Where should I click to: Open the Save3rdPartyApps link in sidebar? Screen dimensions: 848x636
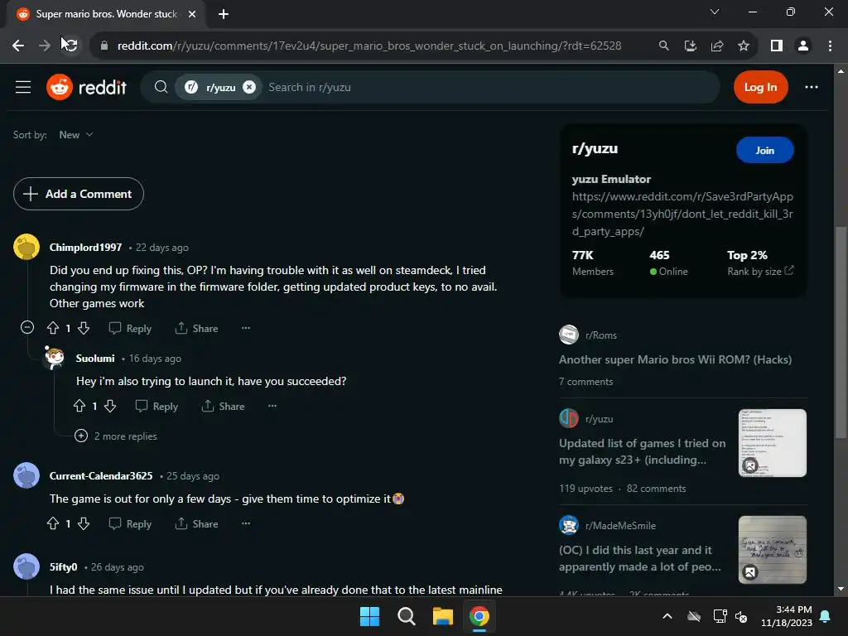tap(682, 214)
